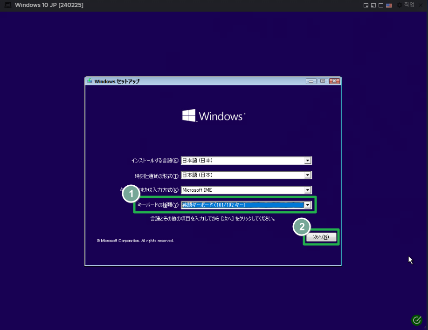Click the 日本語 (日本) install language field
Screen dimensions: 428x330
coord(242,161)
